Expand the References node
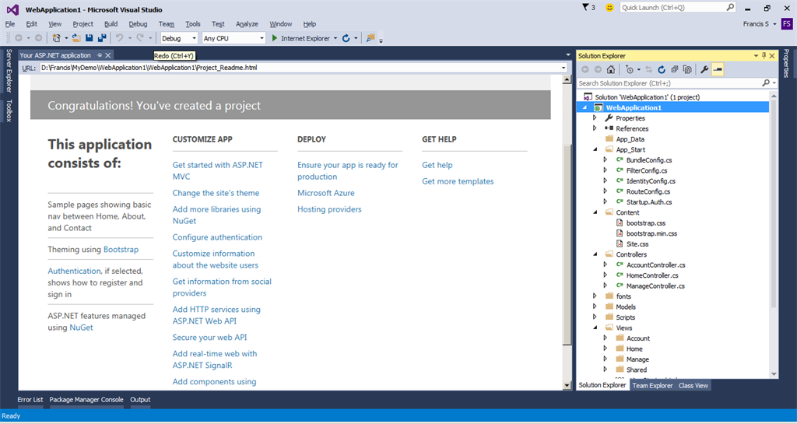This screenshot has width=797, height=424. (x=595, y=128)
